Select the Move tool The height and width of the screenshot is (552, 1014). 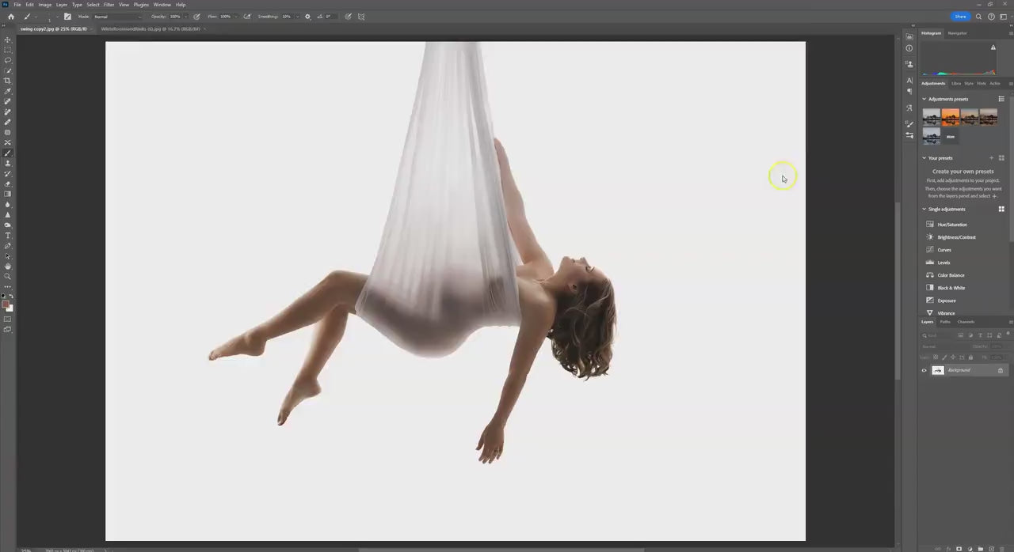pyautogui.click(x=8, y=40)
